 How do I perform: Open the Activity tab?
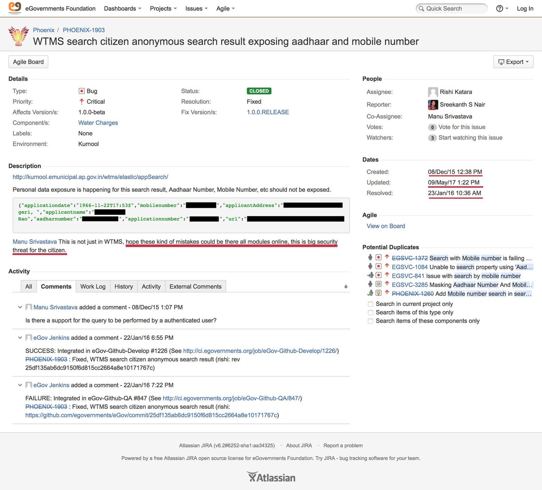pyautogui.click(x=151, y=287)
